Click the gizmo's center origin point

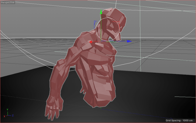(101, 41)
